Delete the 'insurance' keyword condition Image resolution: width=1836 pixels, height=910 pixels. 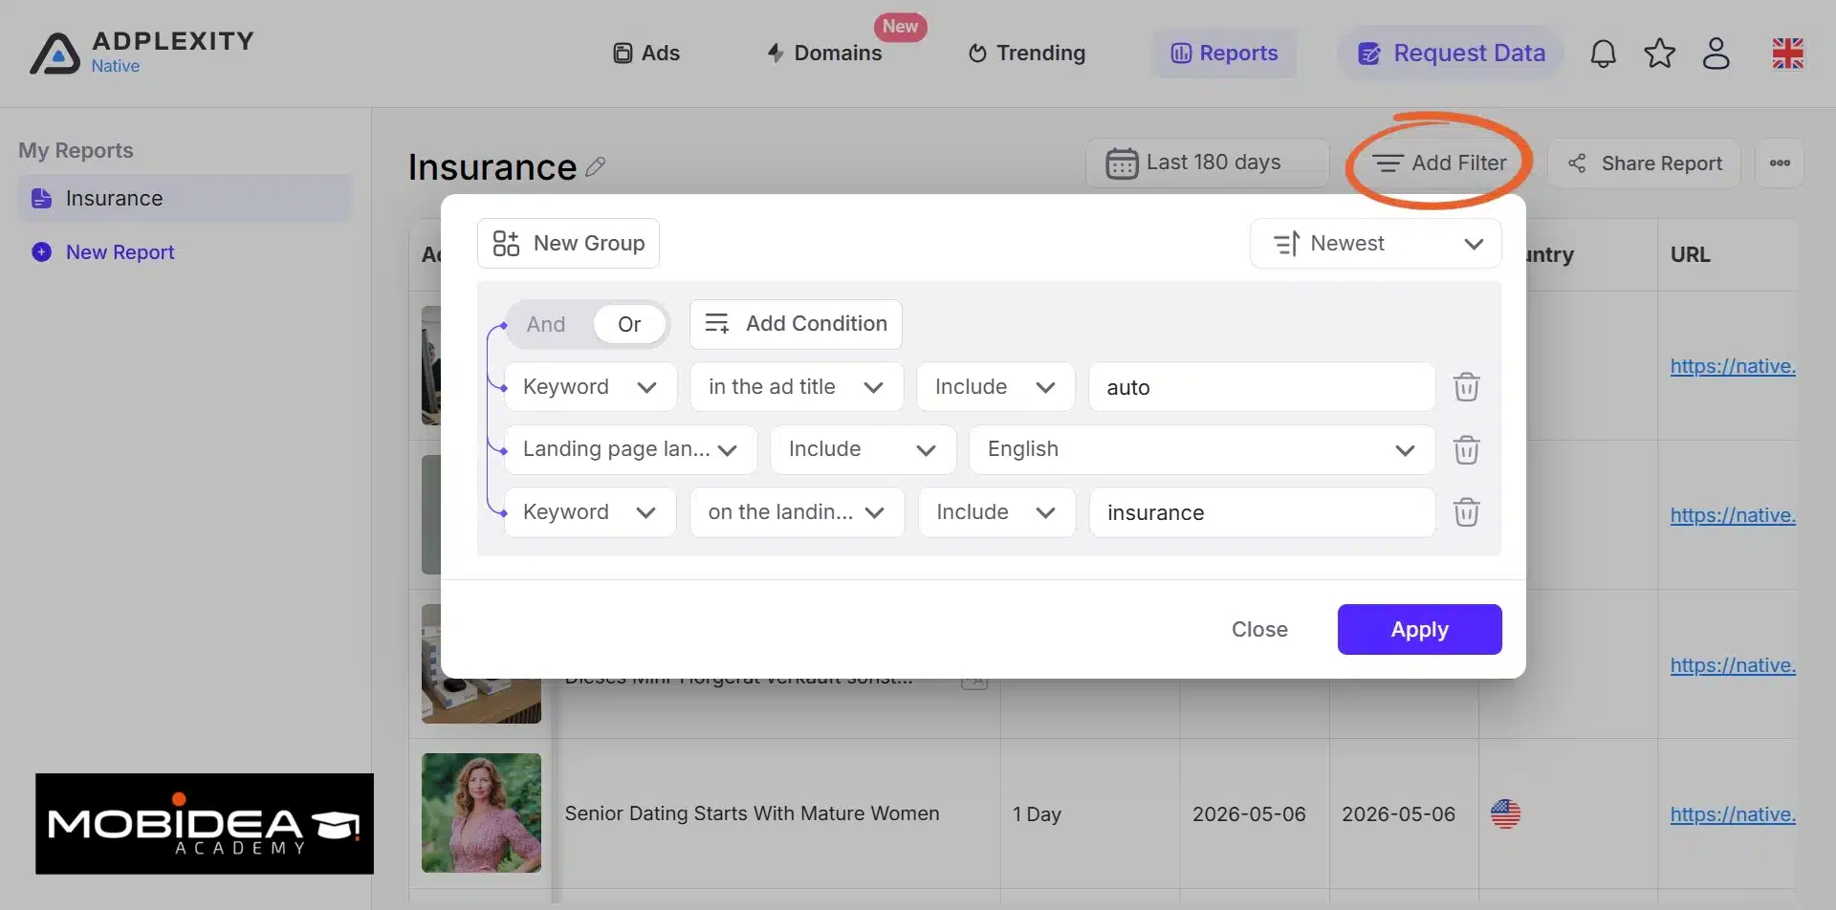coord(1466,512)
